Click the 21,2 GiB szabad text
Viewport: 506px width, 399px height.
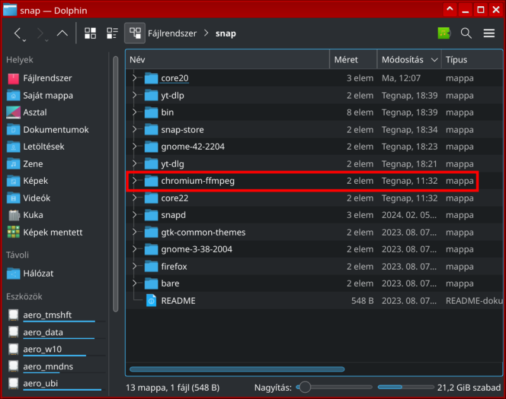(469, 388)
